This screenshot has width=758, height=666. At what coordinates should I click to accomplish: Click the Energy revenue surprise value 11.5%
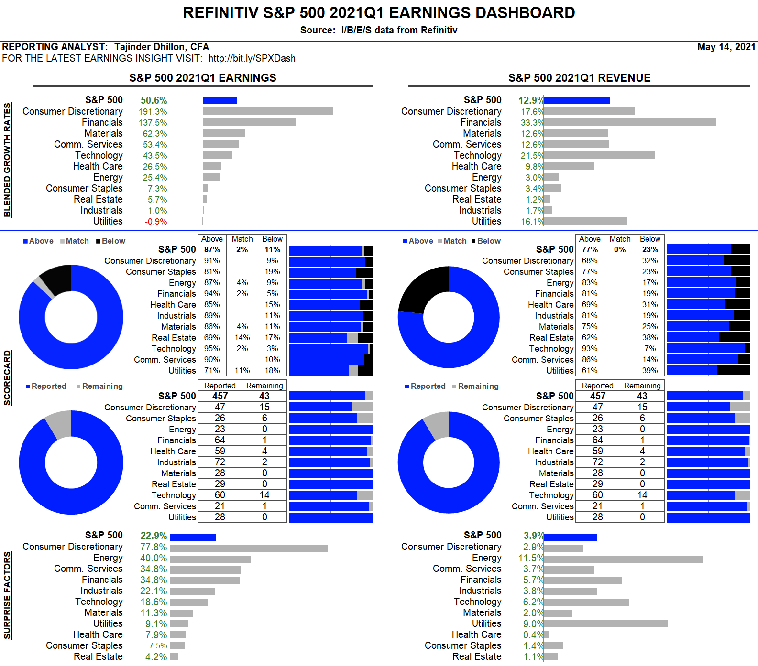click(x=531, y=558)
